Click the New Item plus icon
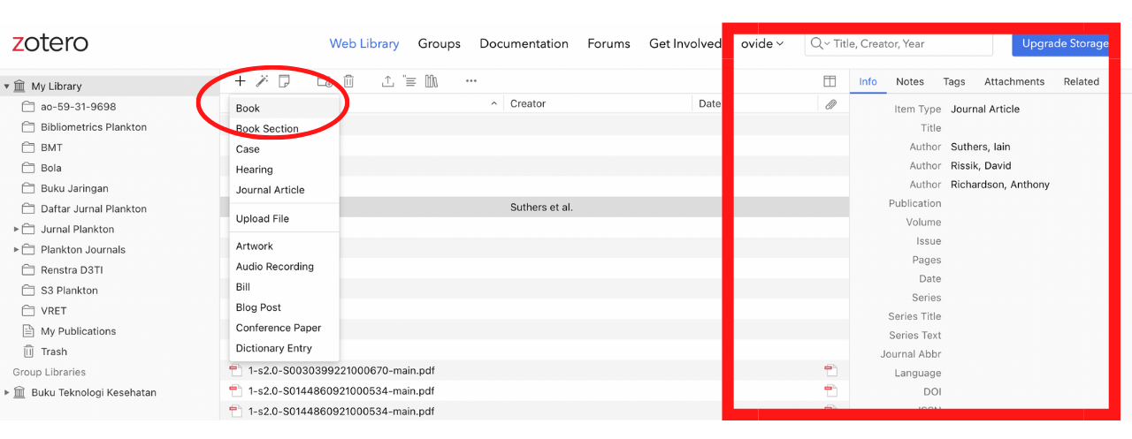The image size is (1132, 439). point(240,81)
